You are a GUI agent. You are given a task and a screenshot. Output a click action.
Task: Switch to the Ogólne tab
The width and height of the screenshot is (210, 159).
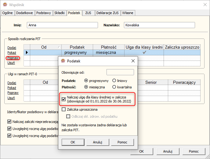(x=8, y=13)
